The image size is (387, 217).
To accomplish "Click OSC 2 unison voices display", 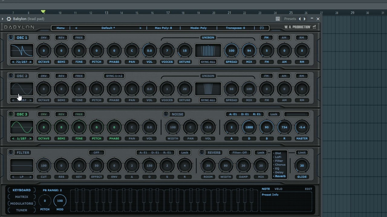I will point(208,89).
